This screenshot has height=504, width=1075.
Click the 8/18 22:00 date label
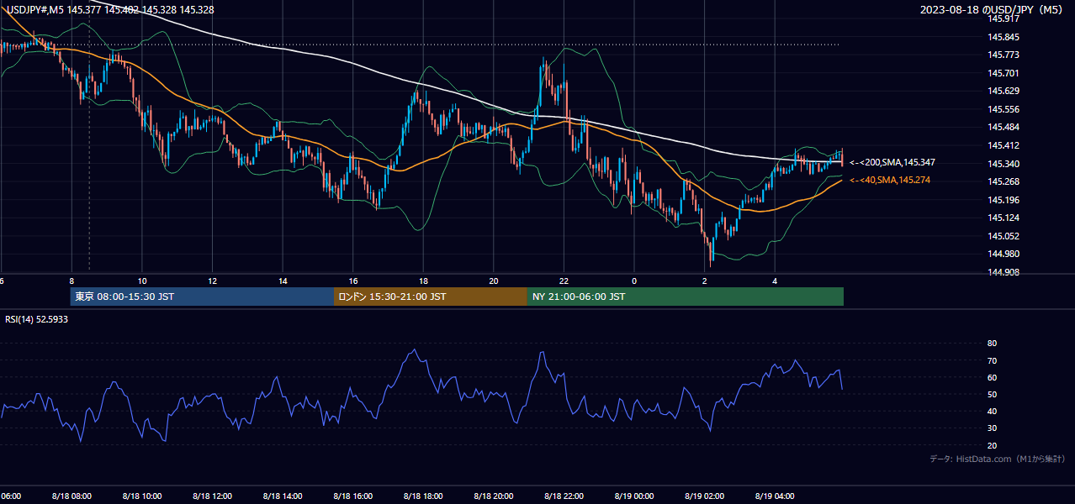(564, 496)
